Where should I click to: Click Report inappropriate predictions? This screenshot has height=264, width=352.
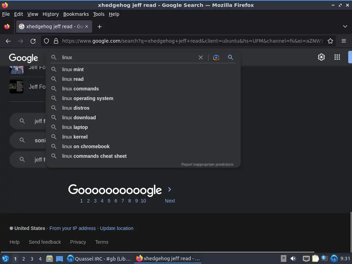point(207,165)
